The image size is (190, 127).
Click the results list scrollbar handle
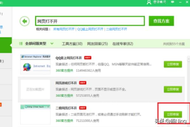click(189, 59)
